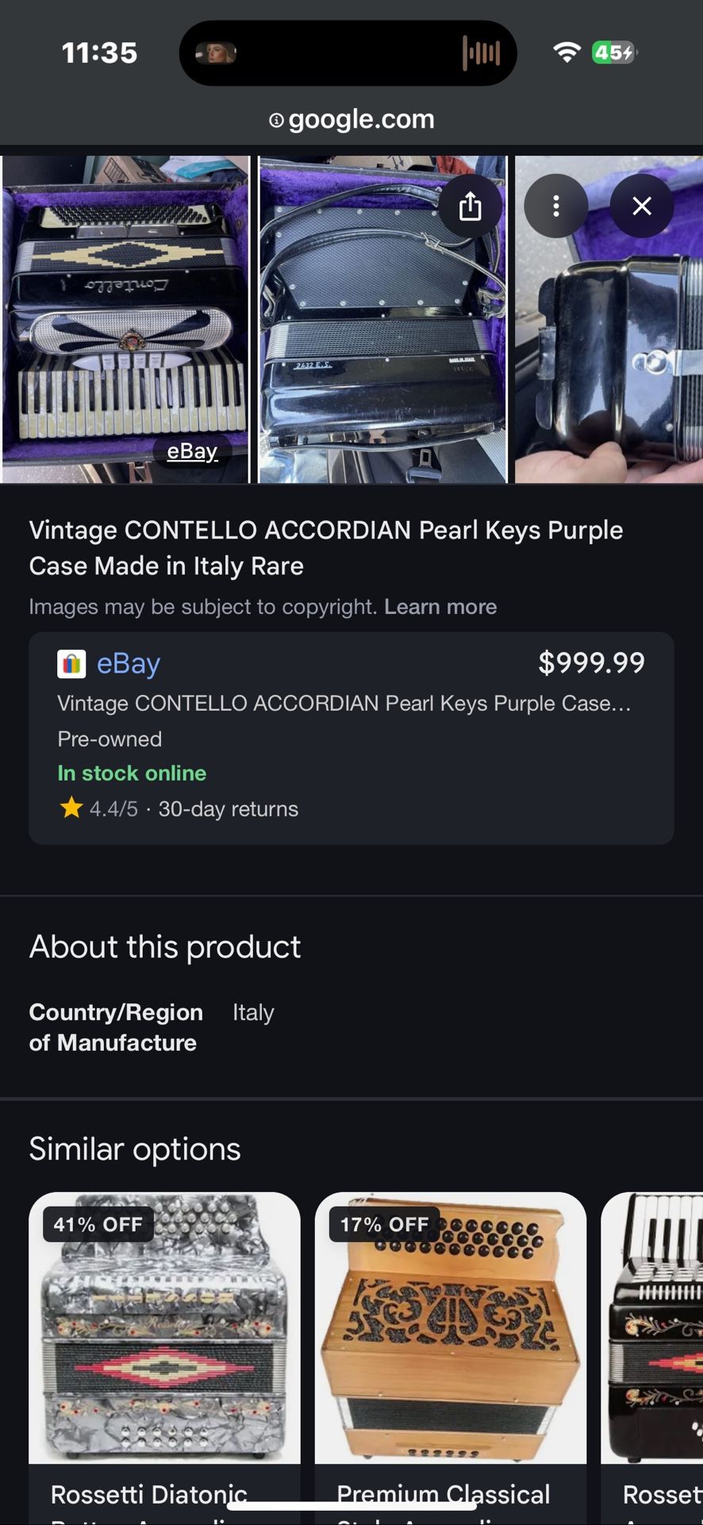Open the first Contello accordion photo
This screenshot has height=1525, width=703.
pyautogui.click(x=125, y=318)
